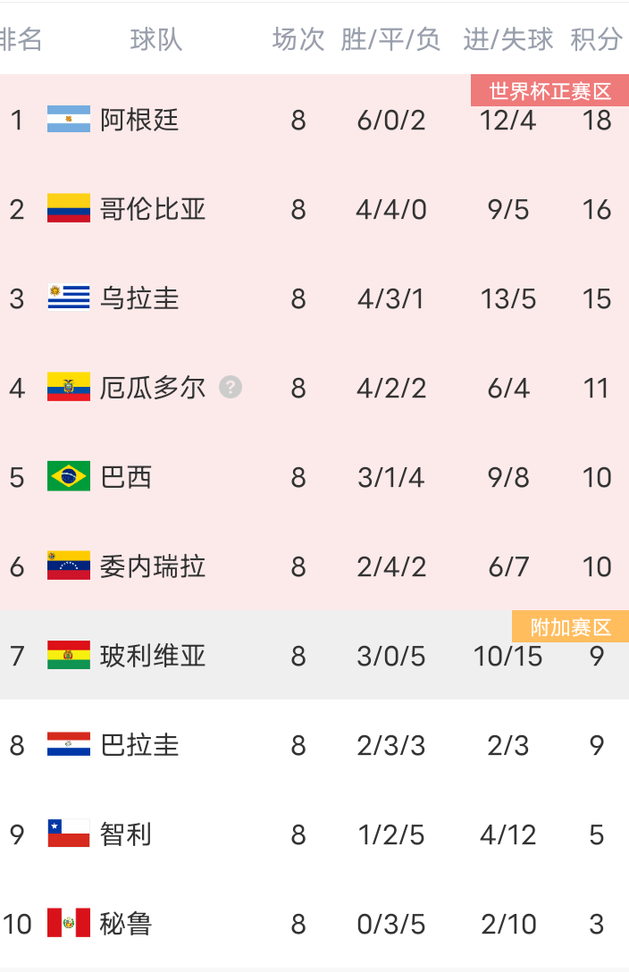Click the 胜/平/负 column header
Image resolution: width=629 pixels, height=972 pixels.
(x=390, y=39)
